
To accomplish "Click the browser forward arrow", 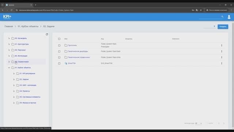I will tap(7, 10).
